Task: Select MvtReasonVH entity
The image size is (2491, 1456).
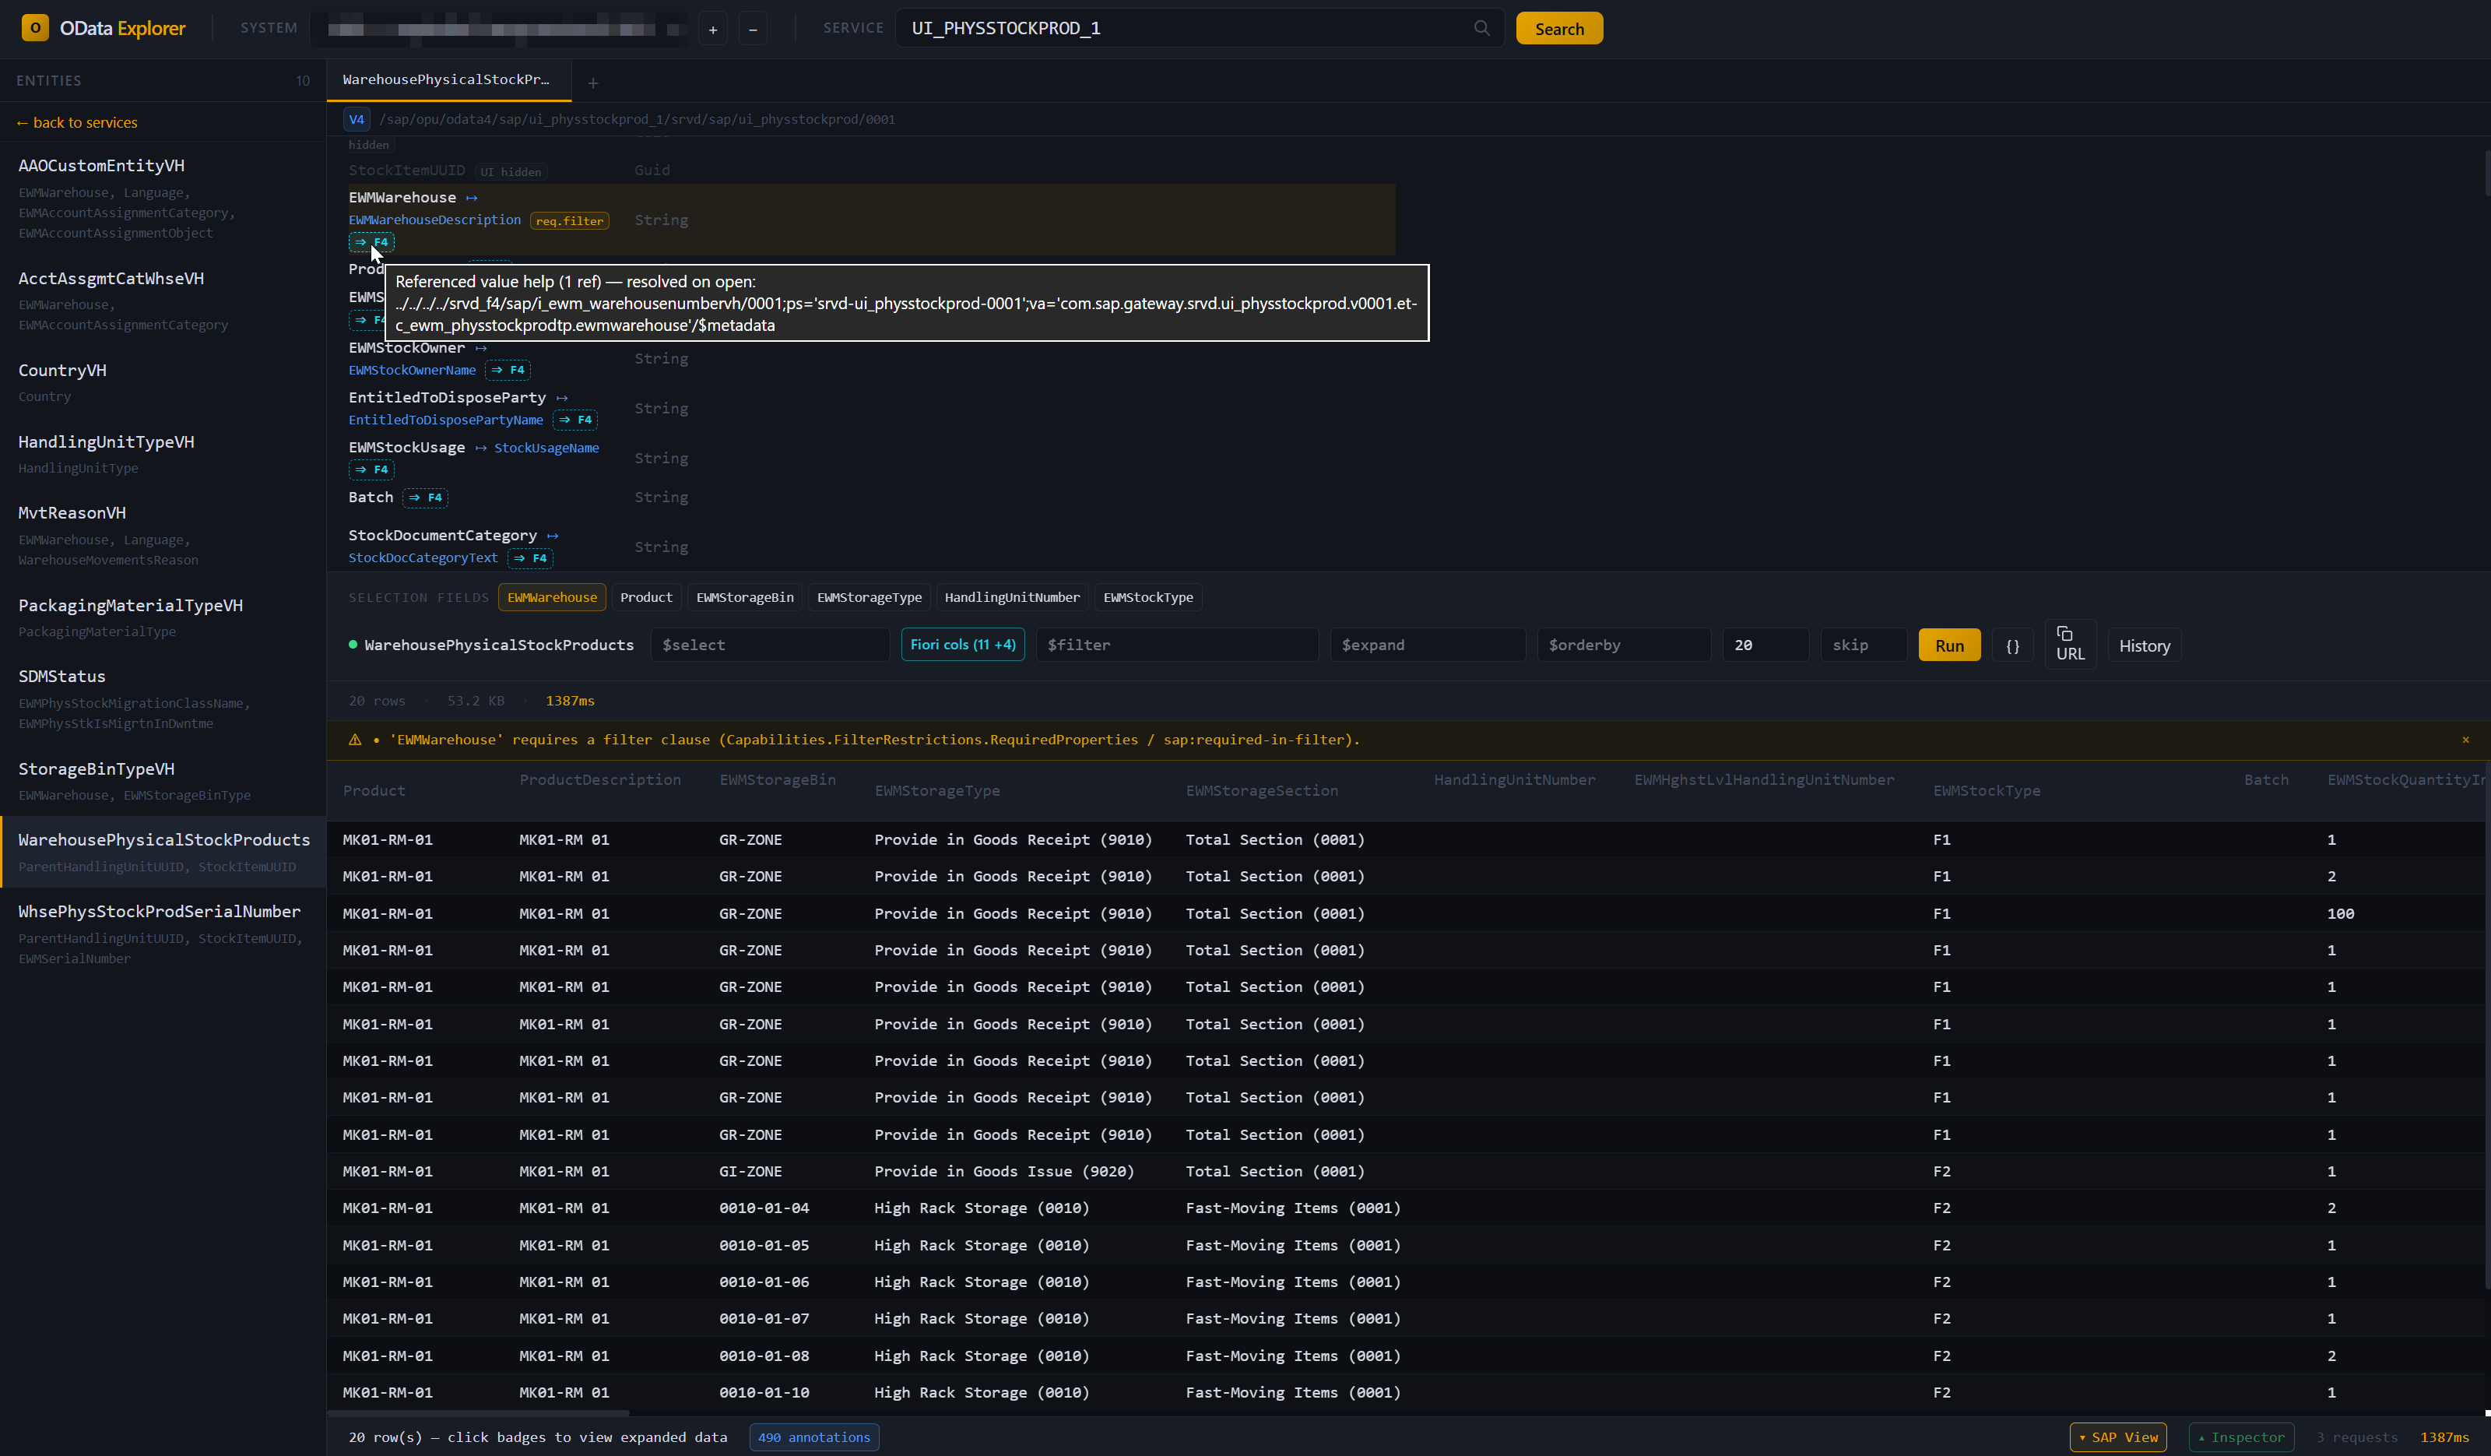Action: (163, 535)
